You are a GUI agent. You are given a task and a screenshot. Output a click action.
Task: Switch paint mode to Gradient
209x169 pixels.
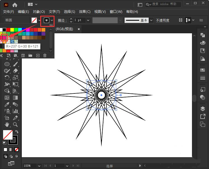tap(11, 149)
